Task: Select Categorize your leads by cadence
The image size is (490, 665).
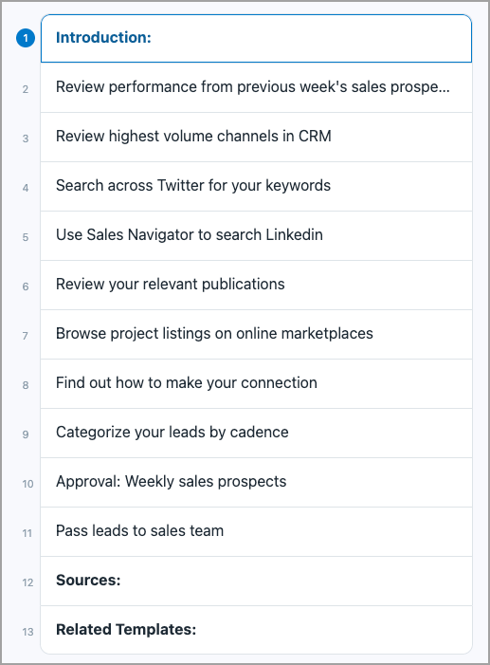Action: (x=256, y=433)
